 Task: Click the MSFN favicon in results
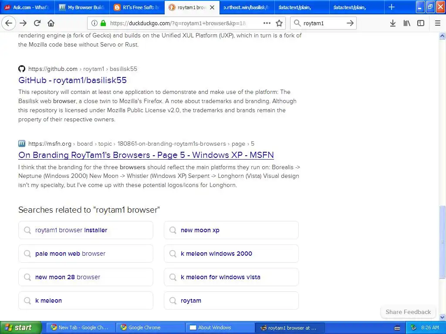click(22, 144)
